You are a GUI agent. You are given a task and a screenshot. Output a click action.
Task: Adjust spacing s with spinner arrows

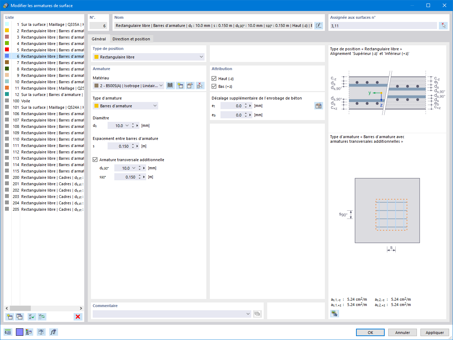click(133, 146)
